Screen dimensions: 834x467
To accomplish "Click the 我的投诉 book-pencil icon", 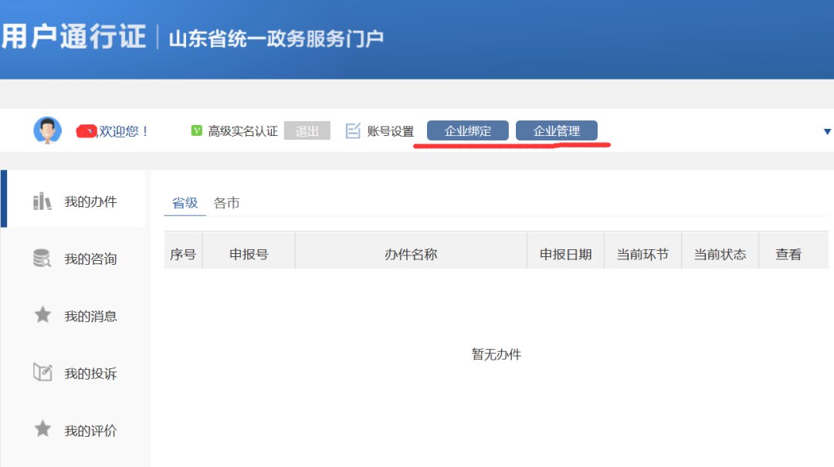I will (x=42, y=373).
